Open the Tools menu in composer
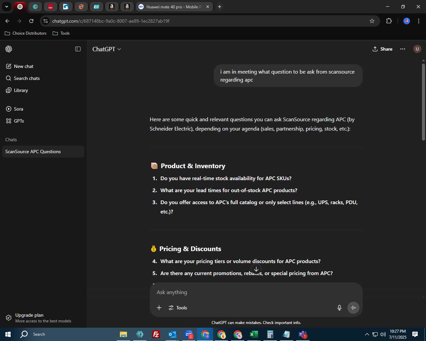The image size is (426, 341). point(178,308)
